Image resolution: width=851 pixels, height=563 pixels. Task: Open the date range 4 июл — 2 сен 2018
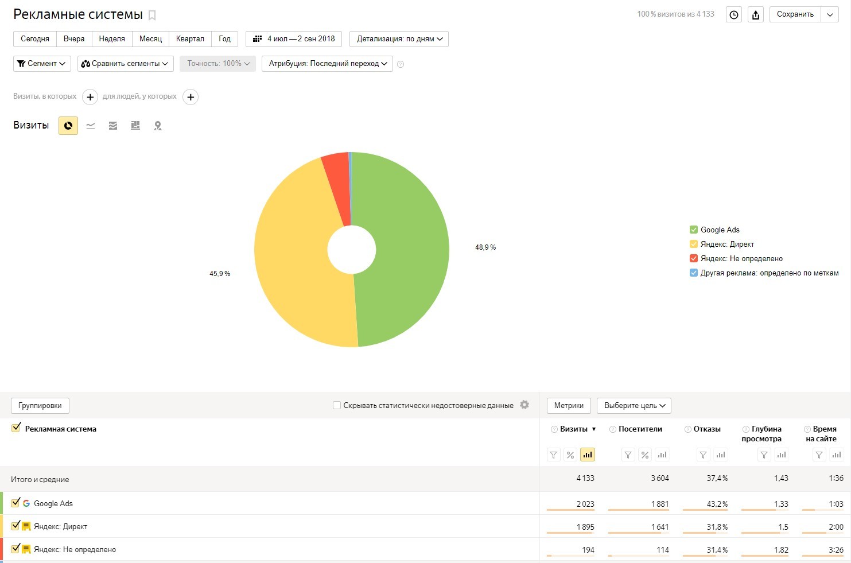coord(294,39)
